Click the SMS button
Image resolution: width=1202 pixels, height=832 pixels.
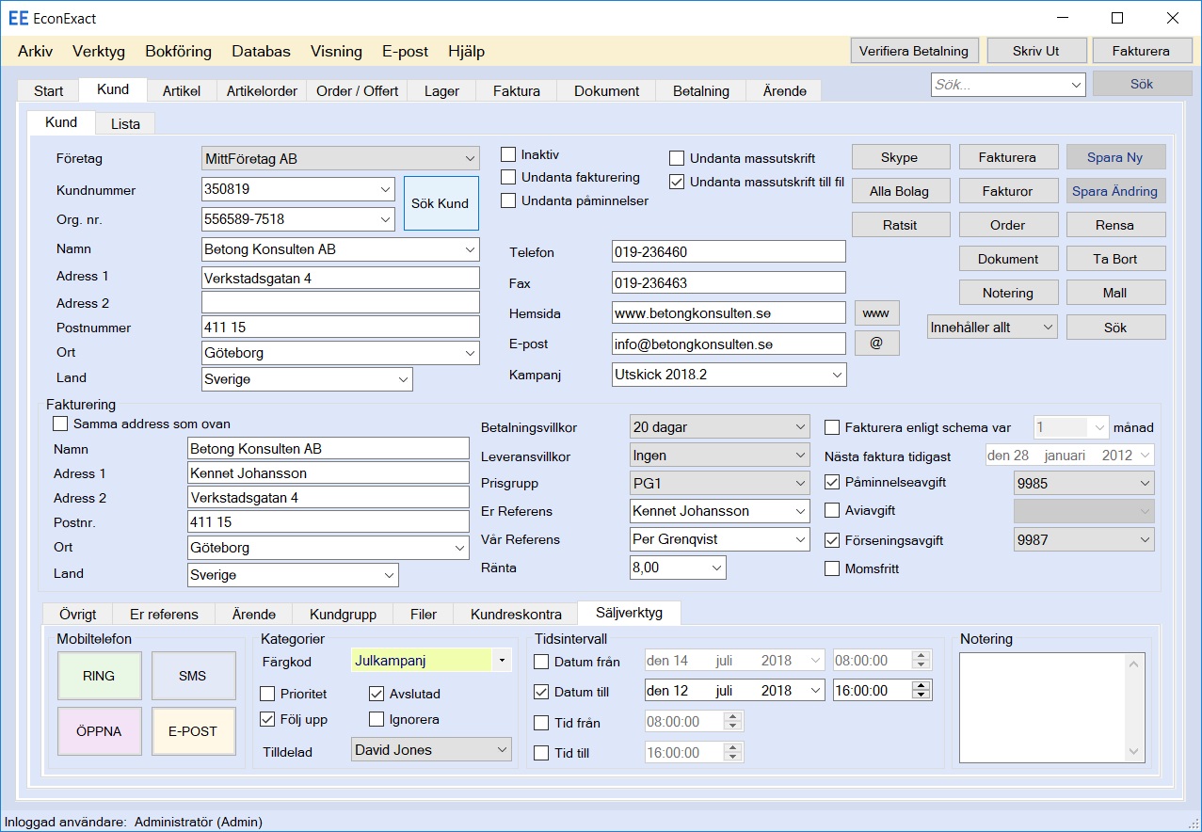click(x=193, y=676)
